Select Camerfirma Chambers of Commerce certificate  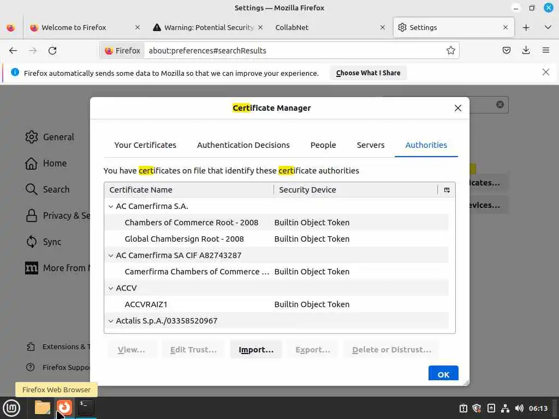(276, 272)
